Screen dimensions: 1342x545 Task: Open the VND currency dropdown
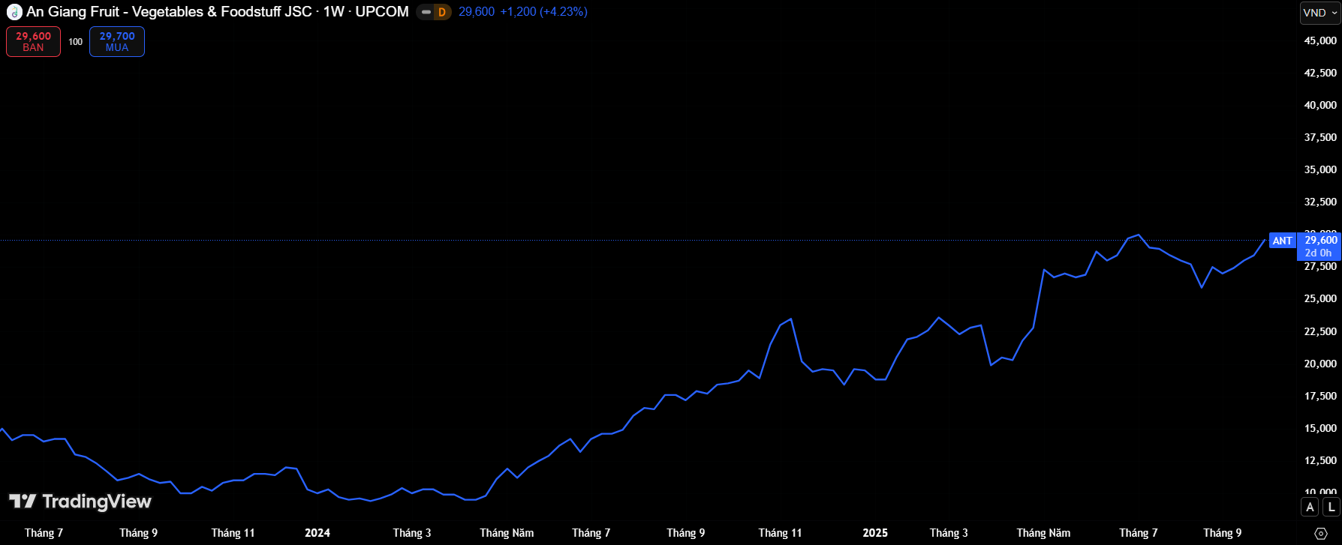click(x=1319, y=13)
